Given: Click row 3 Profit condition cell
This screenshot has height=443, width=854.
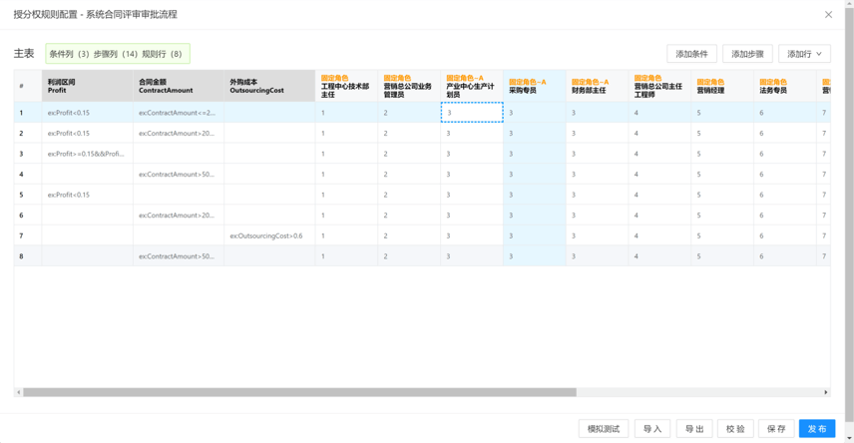Looking at the screenshot, I should tap(87, 154).
